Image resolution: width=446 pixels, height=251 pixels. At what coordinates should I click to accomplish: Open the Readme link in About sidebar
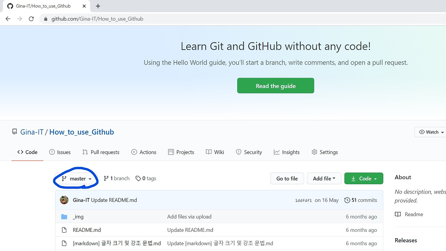pos(414,214)
